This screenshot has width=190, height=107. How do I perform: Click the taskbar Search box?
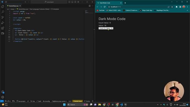click(77, 105)
